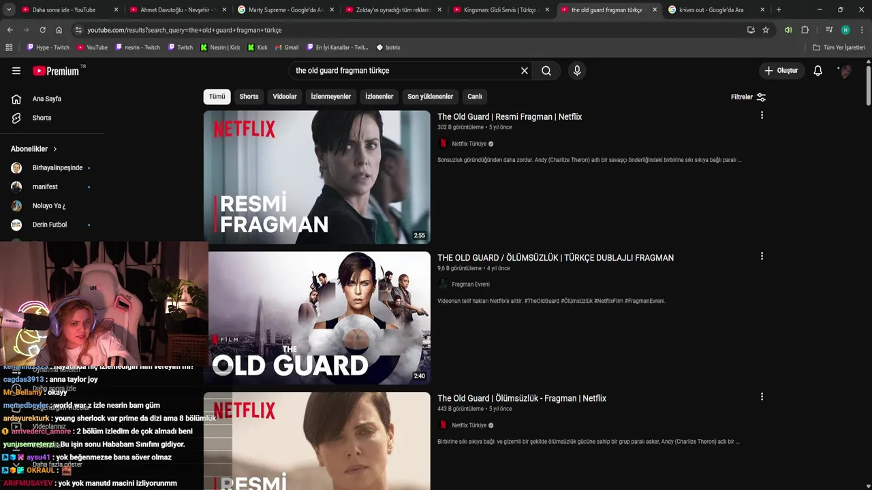Viewport: 872px width, 490px height.
Task: Open The Old Guard Resmi Fragman thumbnail
Action: click(317, 177)
